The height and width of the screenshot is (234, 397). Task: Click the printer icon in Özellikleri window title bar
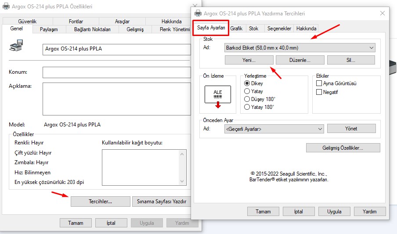[x=6, y=6]
